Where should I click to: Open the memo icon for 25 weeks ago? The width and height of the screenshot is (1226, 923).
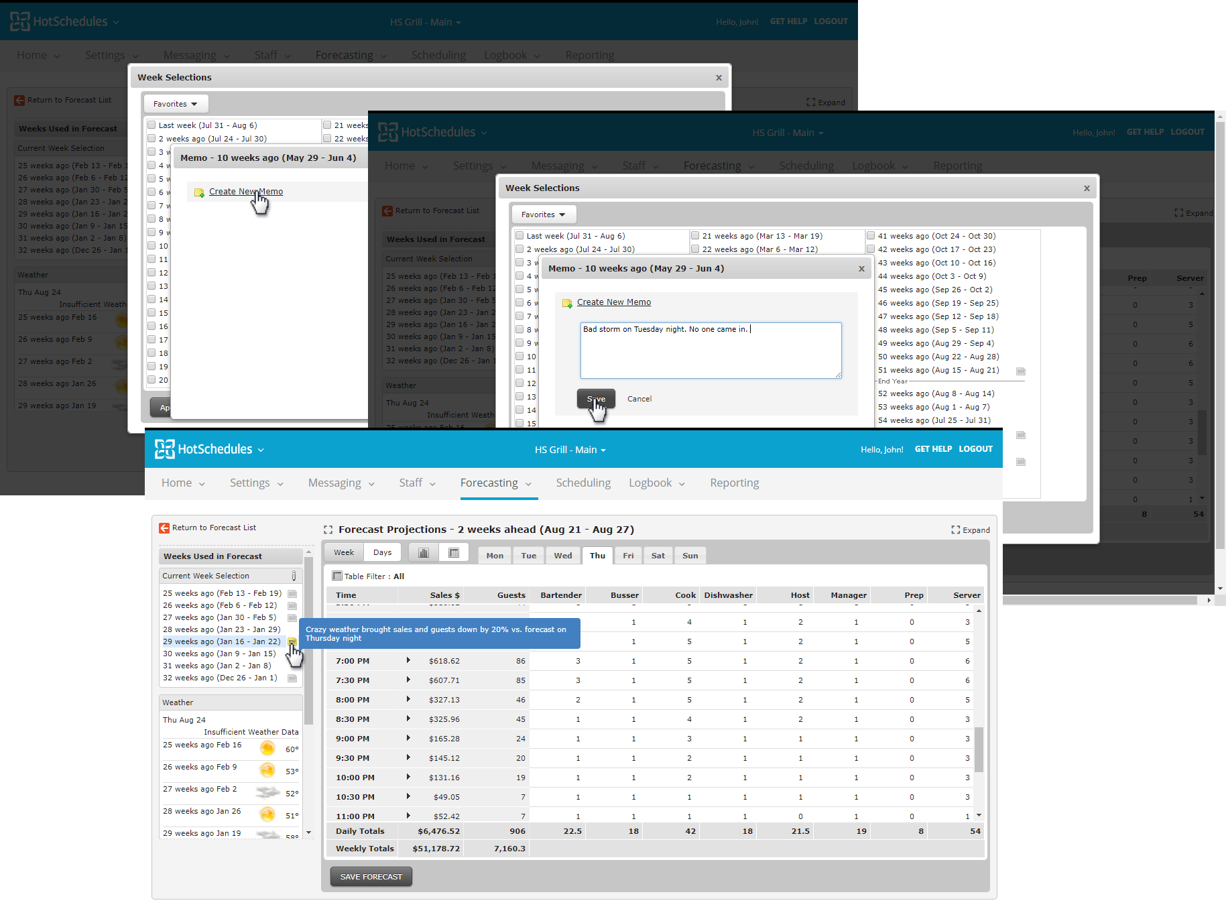292,594
